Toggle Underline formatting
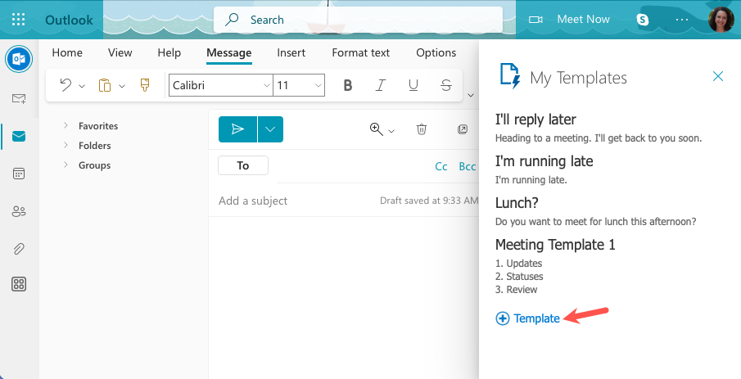The height and width of the screenshot is (379, 741). click(413, 85)
